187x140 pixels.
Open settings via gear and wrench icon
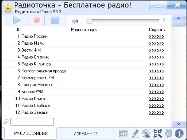point(146,133)
